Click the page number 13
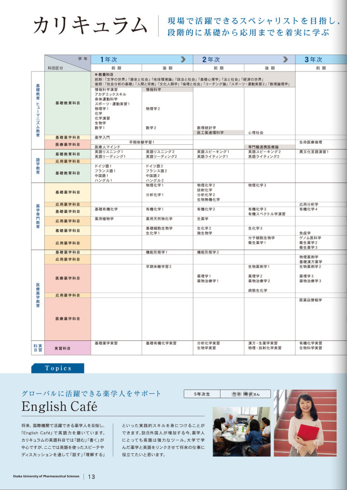The image size is (347, 490). click(91, 476)
